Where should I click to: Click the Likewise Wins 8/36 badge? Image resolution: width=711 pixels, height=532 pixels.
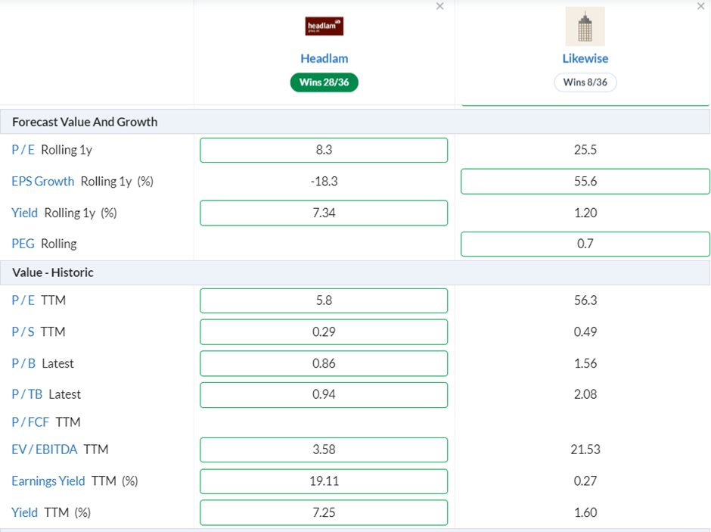585,82
